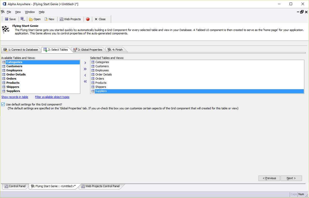Screen dimensions: 309x198
Task: Uncheck Use default settings for Grid component
Action: (3, 104)
